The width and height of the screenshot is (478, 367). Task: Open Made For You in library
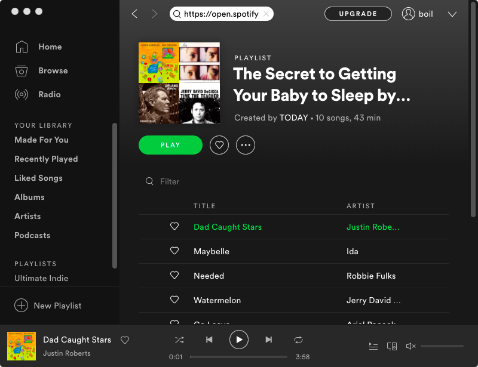click(41, 140)
